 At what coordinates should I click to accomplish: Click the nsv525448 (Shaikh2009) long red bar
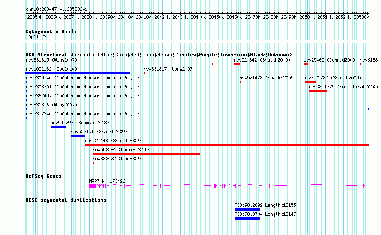227,145
